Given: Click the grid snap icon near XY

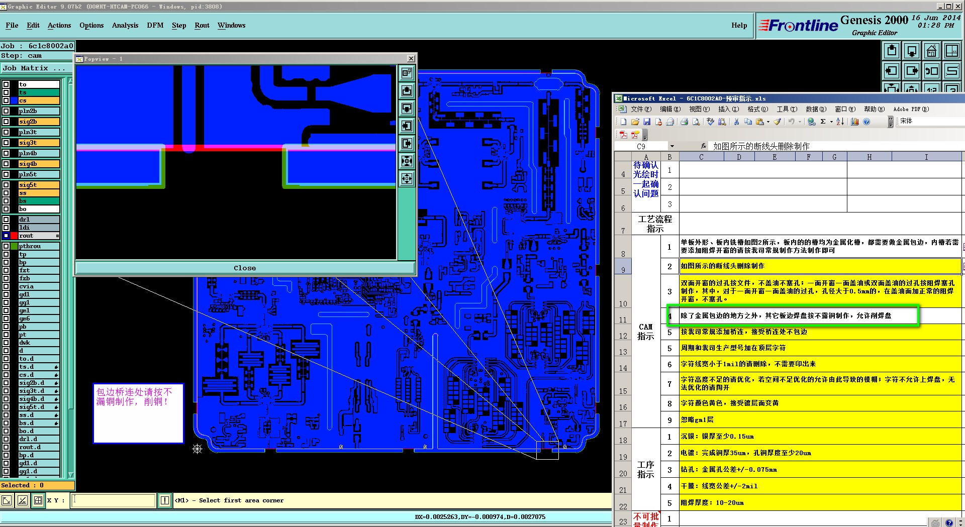Looking at the screenshot, I should pyautogui.click(x=38, y=500).
